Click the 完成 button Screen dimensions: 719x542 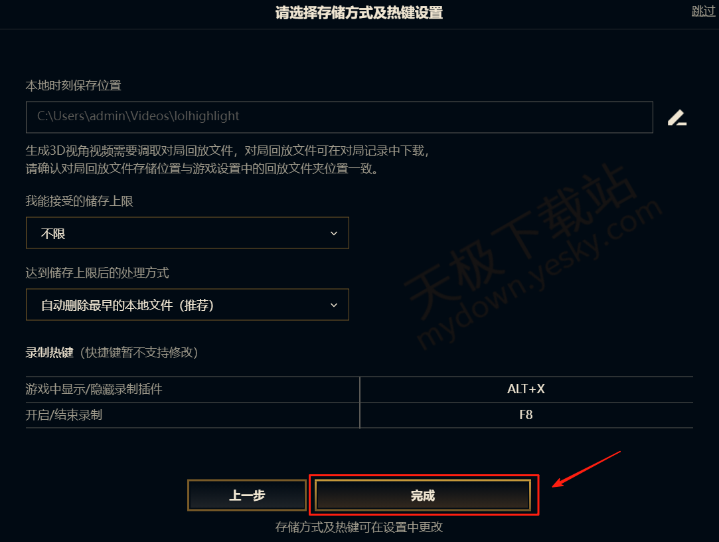423,496
